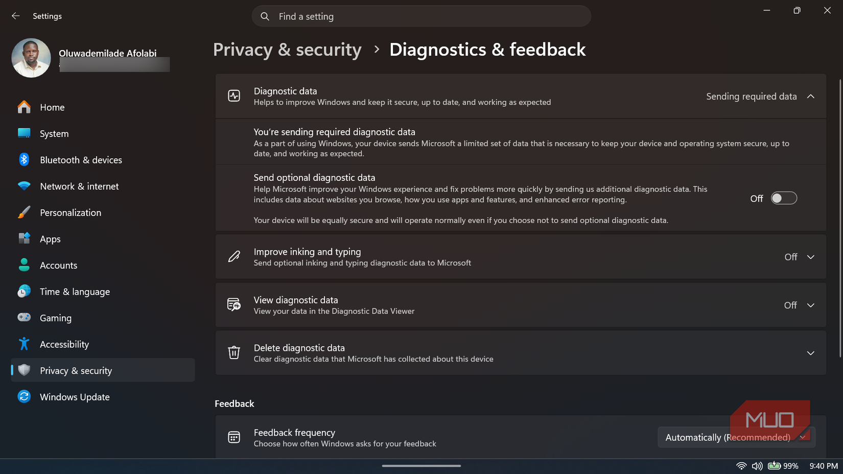
Task: Click You're sending required diagnostic data text
Action: click(334, 132)
